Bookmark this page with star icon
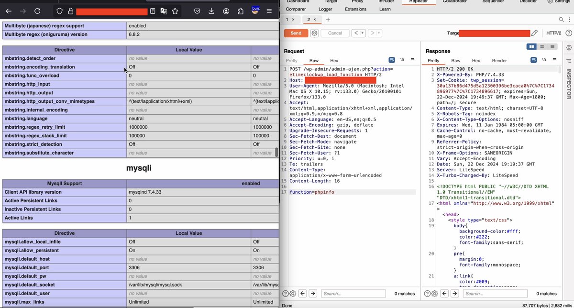 (x=175, y=11)
